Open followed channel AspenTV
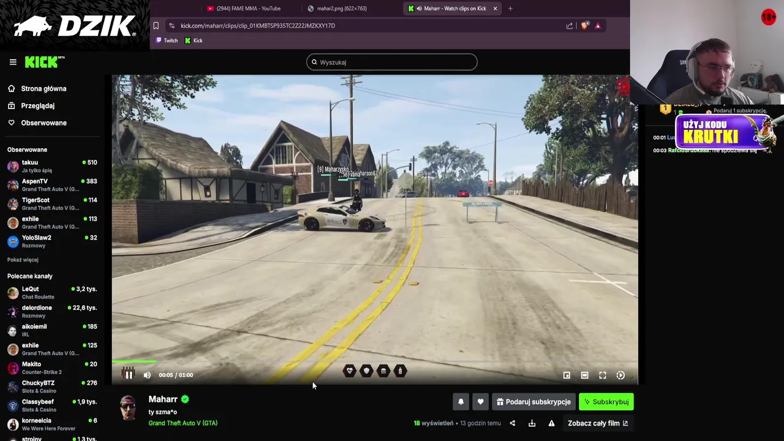 pos(52,185)
